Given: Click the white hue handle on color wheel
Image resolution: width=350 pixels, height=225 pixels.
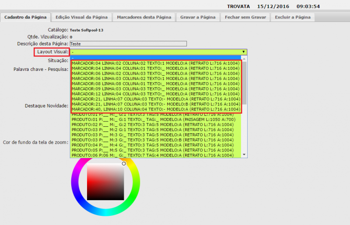Looking at the screenshot, I should 124,164.
